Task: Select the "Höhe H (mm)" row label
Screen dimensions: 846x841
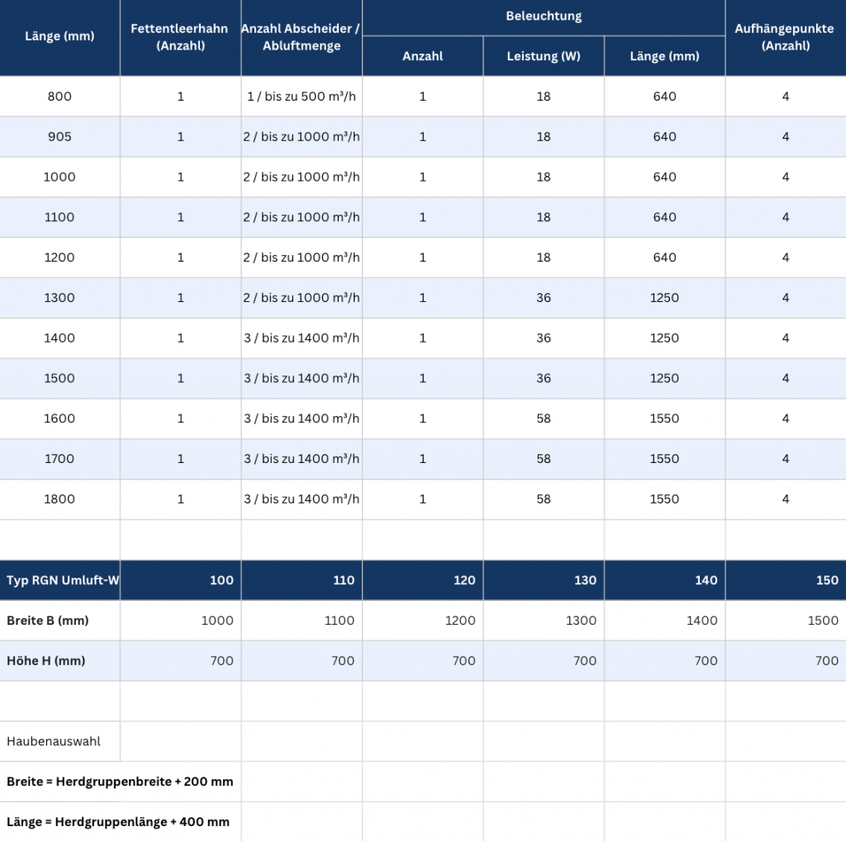Action: 46,660
